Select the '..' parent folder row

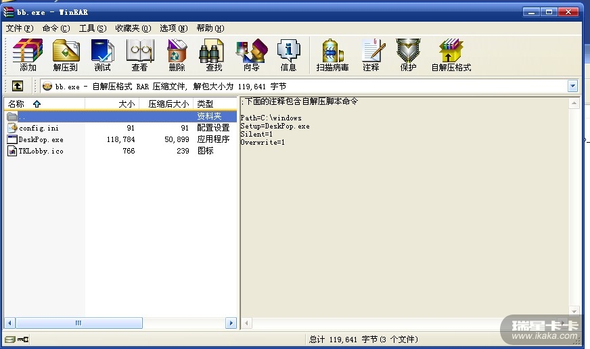(x=120, y=116)
